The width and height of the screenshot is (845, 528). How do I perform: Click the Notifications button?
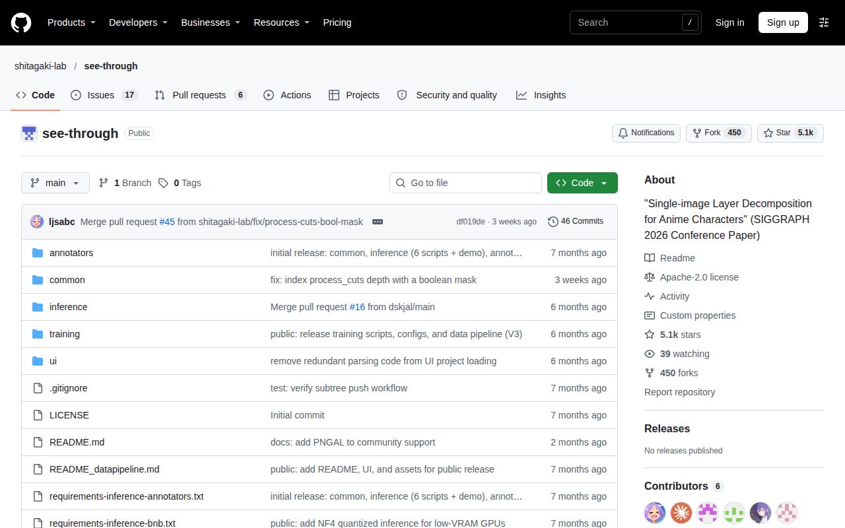pyautogui.click(x=646, y=133)
